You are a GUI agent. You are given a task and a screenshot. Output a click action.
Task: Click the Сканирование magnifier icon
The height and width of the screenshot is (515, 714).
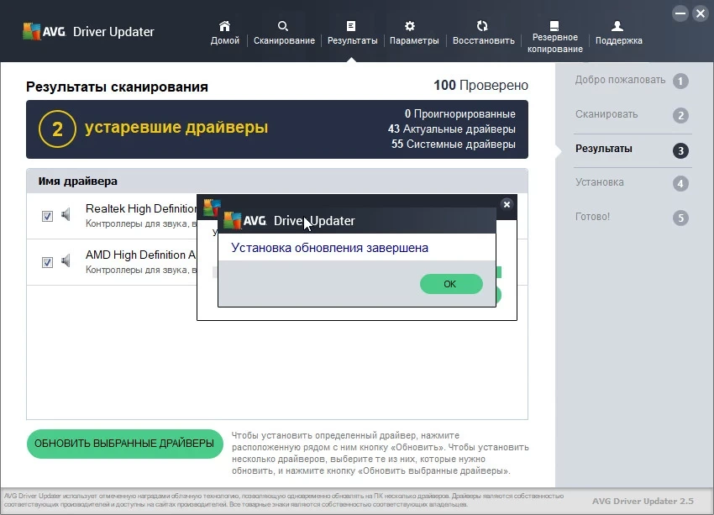coord(283,26)
